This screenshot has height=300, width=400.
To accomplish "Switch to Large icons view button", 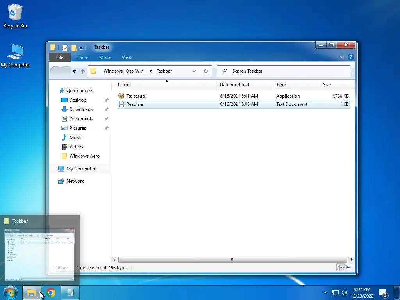I will point(349,267).
